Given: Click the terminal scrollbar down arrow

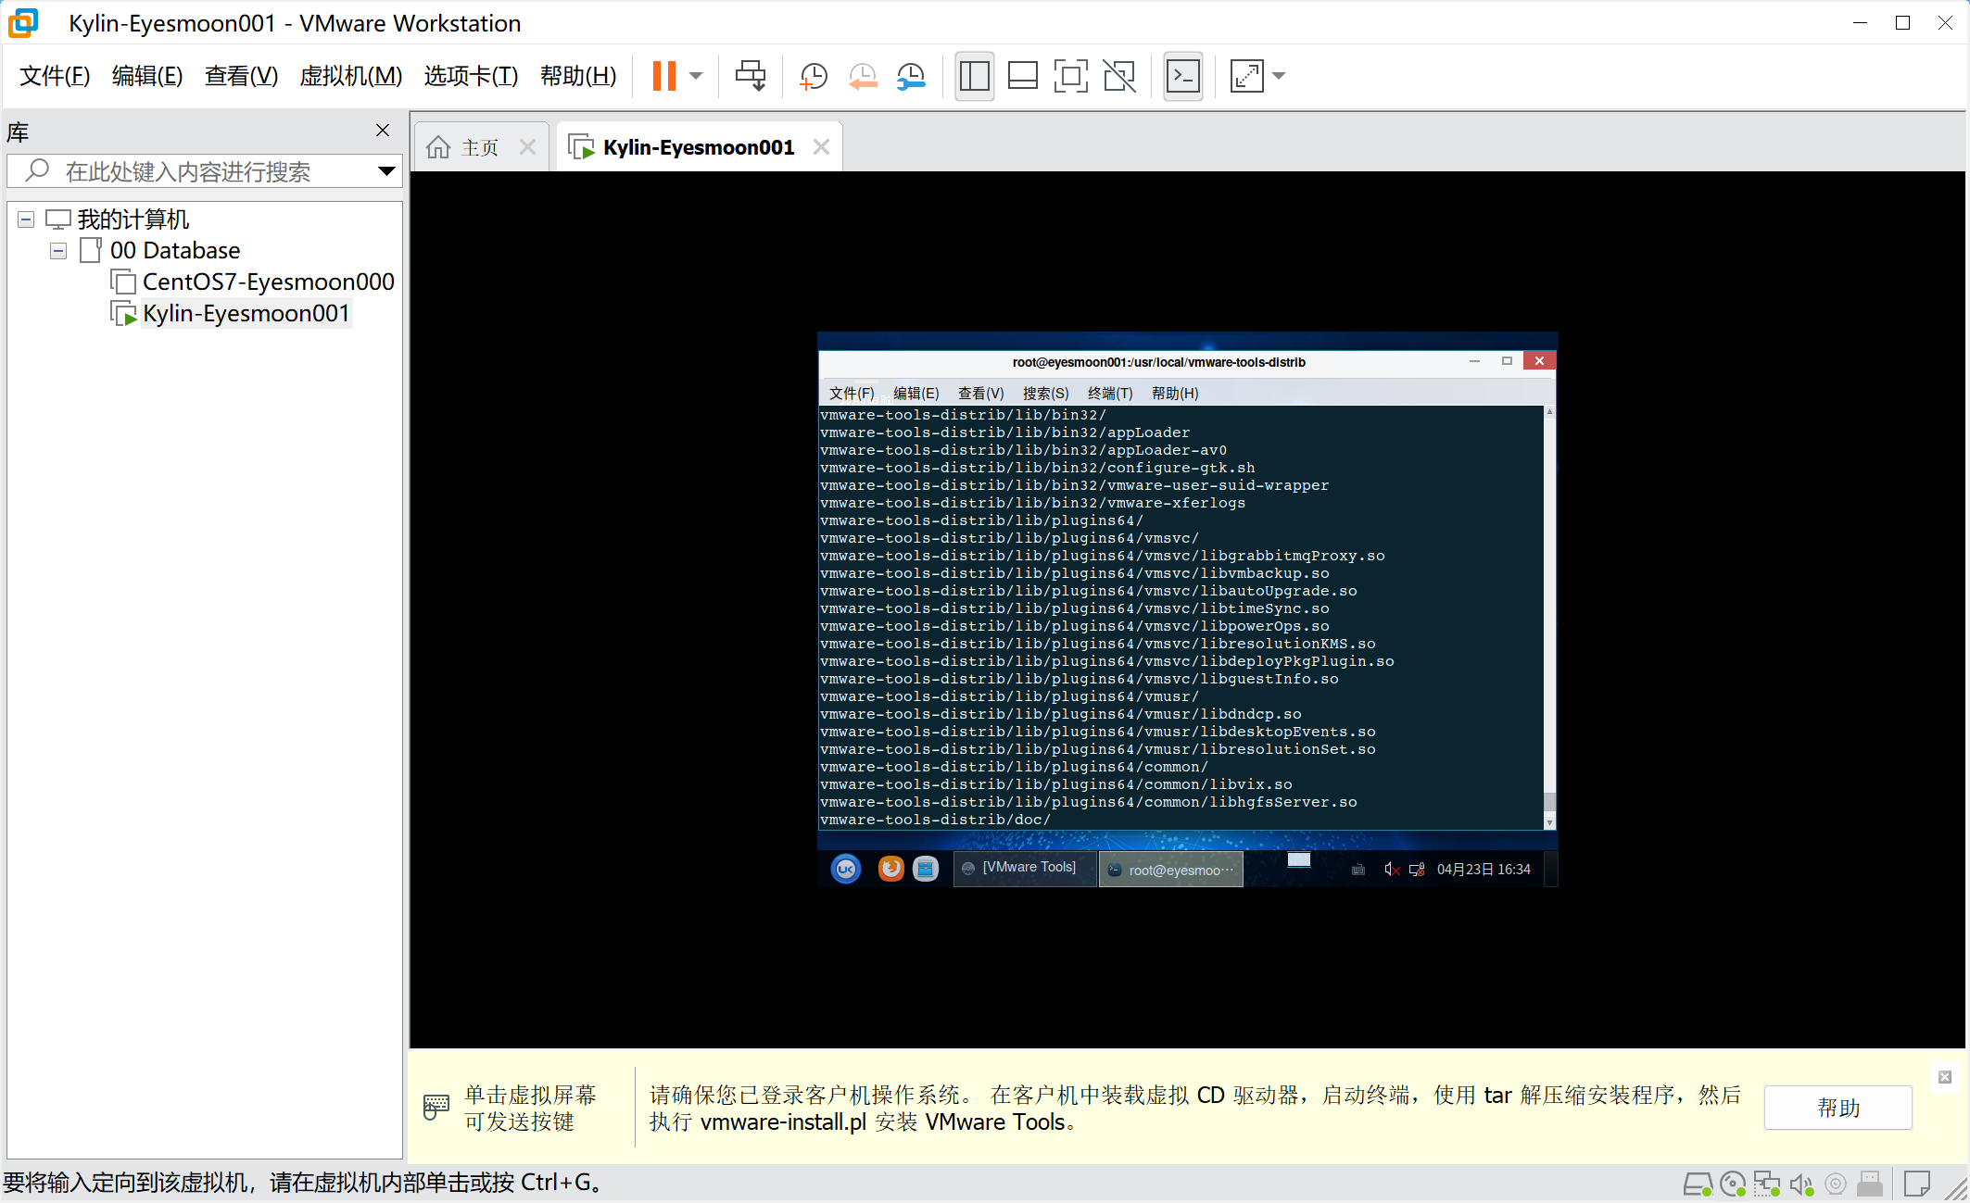Looking at the screenshot, I should 1549,822.
